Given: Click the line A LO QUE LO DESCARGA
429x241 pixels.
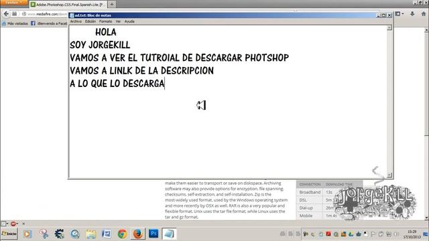Looking at the screenshot, I should point(117,84).
